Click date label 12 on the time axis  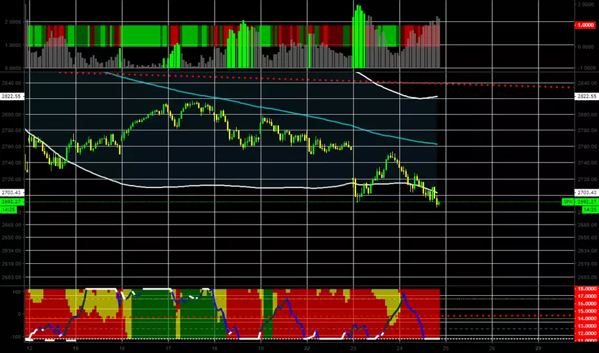pos(30,348)
